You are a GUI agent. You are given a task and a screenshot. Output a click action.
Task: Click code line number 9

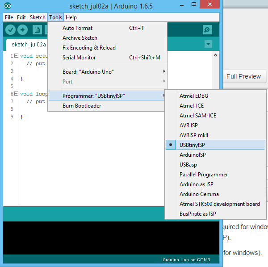12,117
